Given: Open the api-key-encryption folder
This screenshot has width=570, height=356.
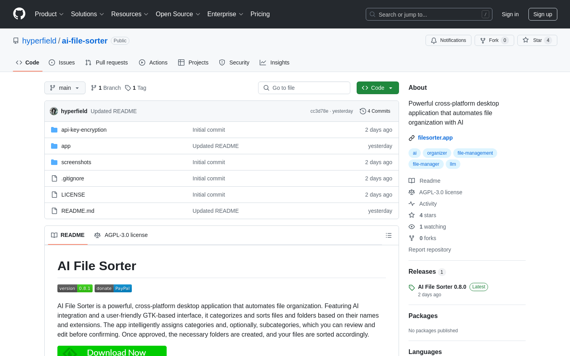Looking at the screenshot, I should pyautogui.click(x=84, y=130).
